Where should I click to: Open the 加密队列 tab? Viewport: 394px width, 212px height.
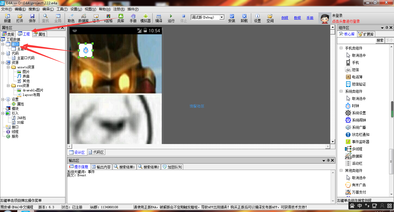(x=172, y=167)
